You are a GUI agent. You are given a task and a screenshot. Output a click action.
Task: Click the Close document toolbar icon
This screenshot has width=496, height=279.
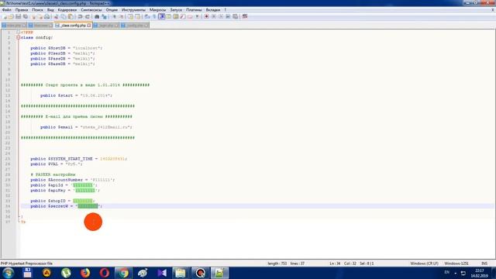(33, 16)
